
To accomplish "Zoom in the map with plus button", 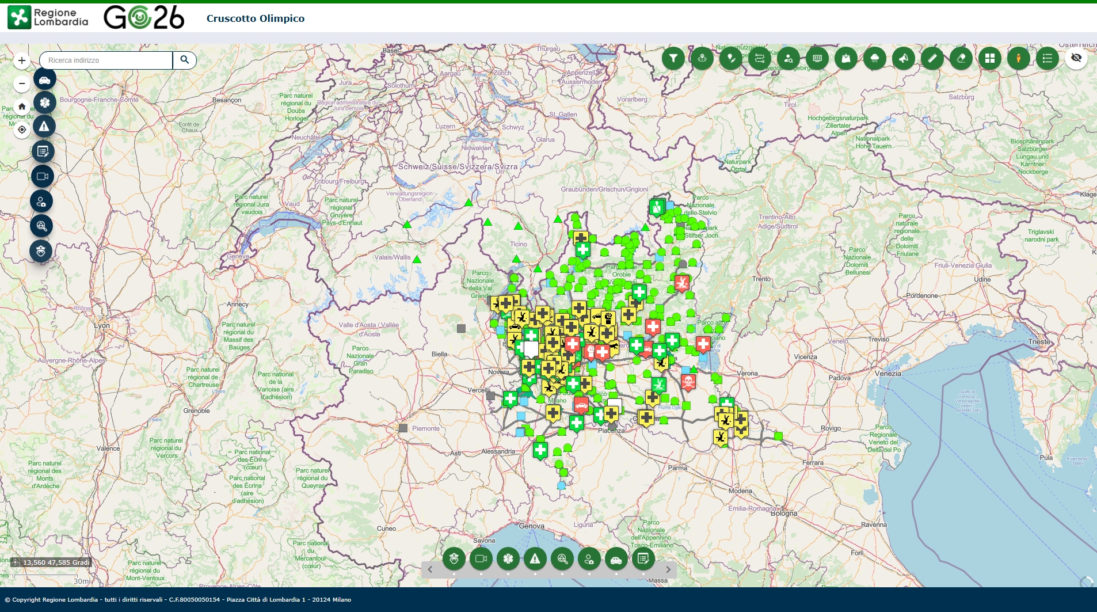I will pos(22,60).
